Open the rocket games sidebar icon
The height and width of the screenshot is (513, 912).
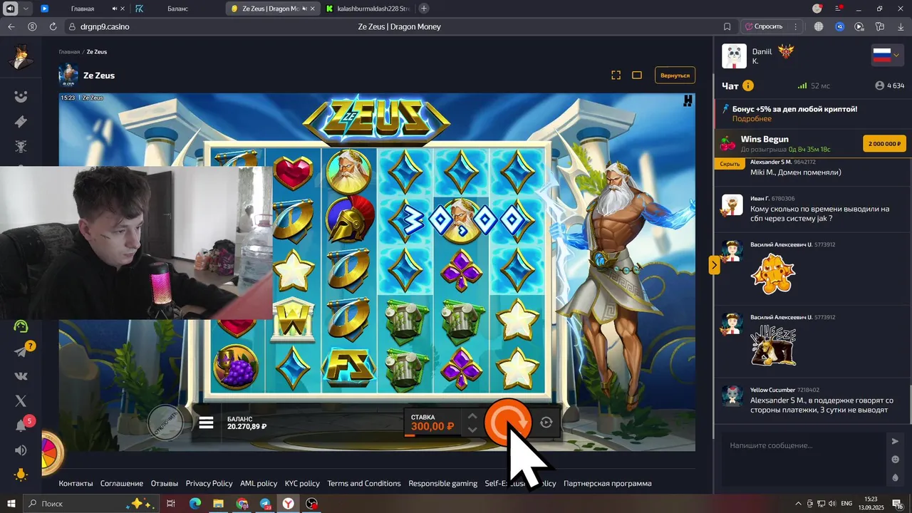tap(21, 122)
